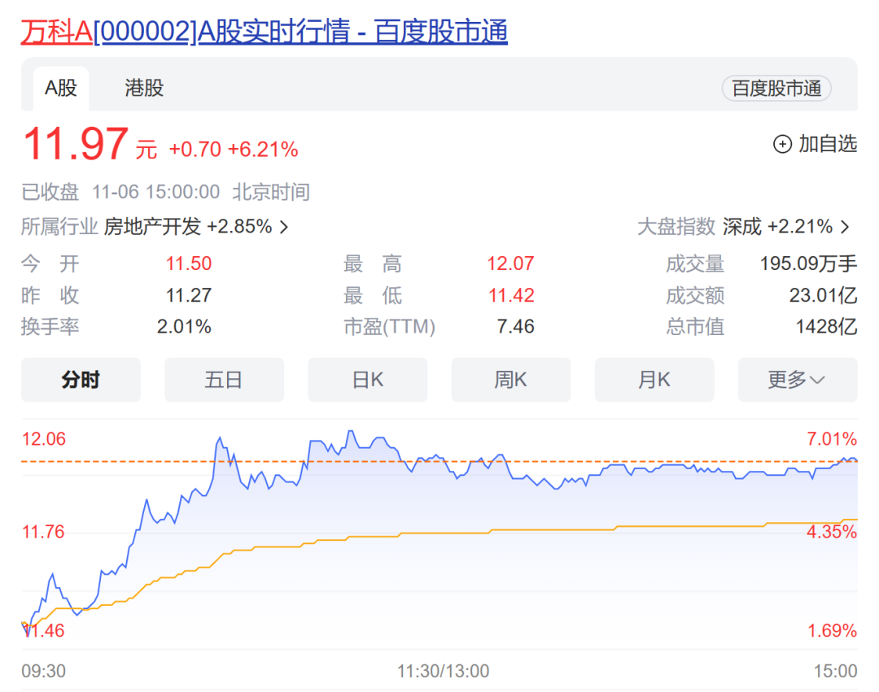Click the 加自选 text label
This screenshot has width=879, height=692.
coord(828,144)
